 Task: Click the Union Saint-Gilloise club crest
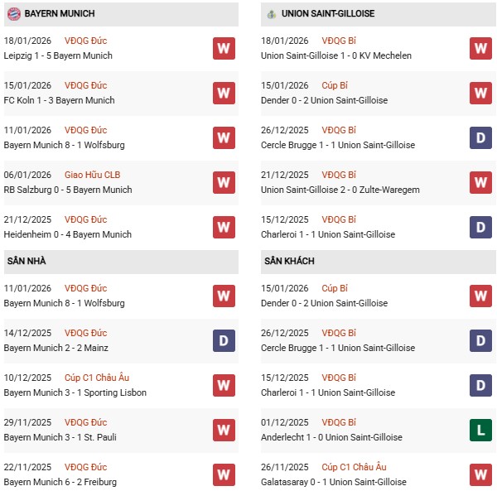[271, 14]
